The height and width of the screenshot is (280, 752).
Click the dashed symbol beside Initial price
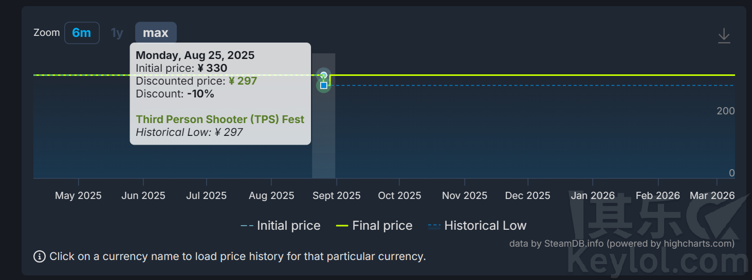(x=247, y=226)
